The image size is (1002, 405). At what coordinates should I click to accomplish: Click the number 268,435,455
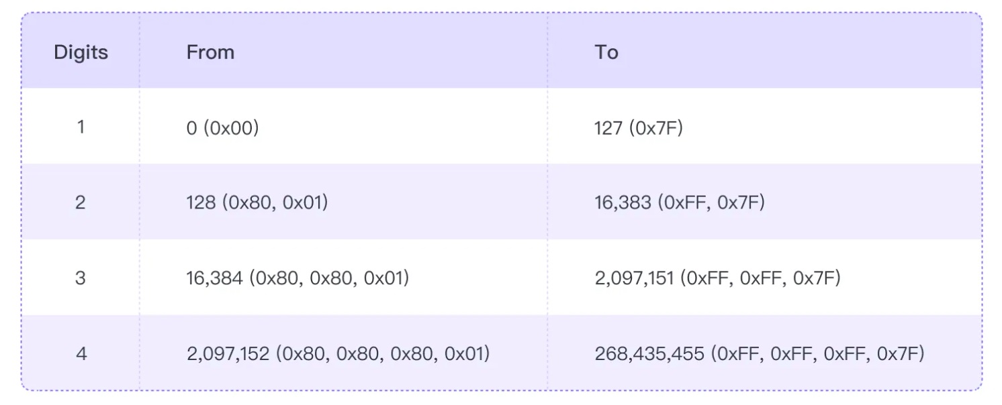[649, 353]
